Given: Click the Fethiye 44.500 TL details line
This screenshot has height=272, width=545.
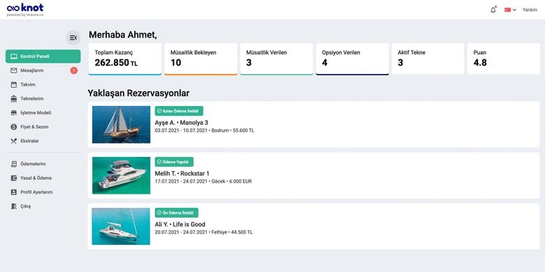Looking at the screenshot, I should [204, 232].
